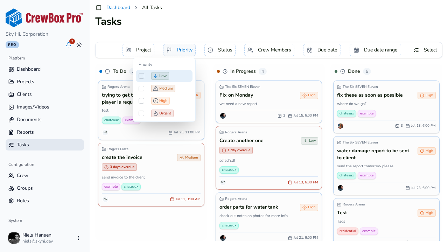
Task: Click the '1 day overdue' badge
Action: coord(236,150)
